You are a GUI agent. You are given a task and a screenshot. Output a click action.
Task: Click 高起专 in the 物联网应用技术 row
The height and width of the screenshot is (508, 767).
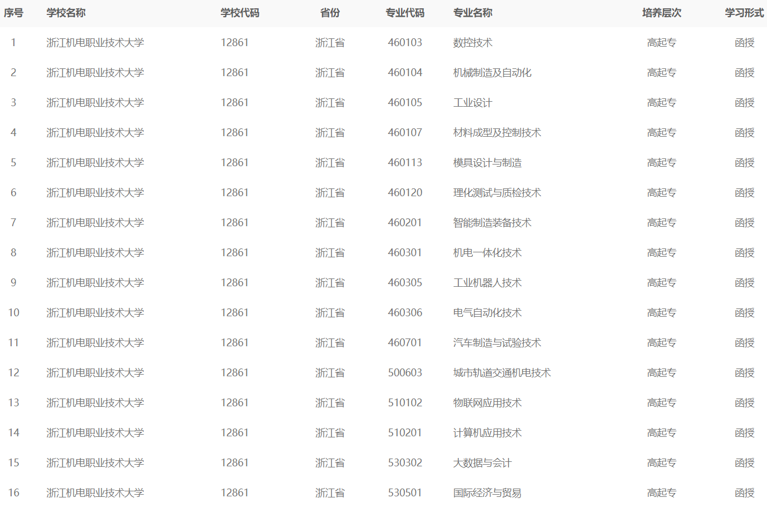[661, 403]
